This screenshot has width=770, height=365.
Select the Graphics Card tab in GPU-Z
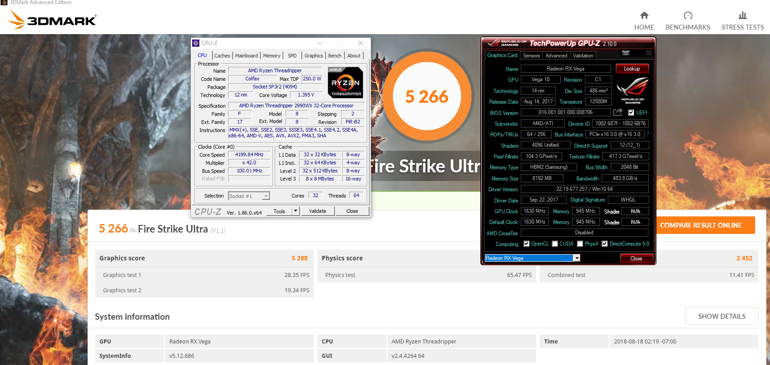click(502, 55)
